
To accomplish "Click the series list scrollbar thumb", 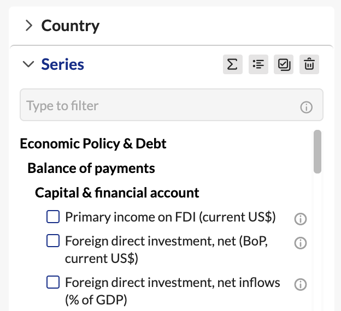I will coord(318,152).
